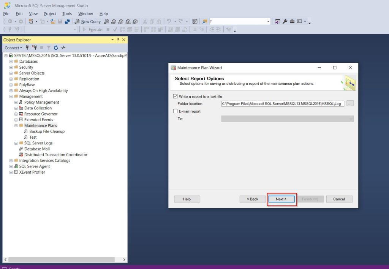Select the Resource Governor node
This screenshot has height=269, width=389.
pyautogui.click(x=41, y=114)
